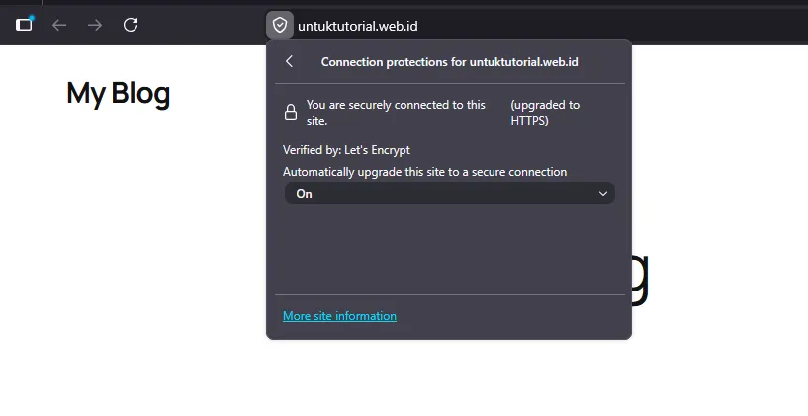
Task: Click the Connection protections panel heading
Action: tap(449, 62)
